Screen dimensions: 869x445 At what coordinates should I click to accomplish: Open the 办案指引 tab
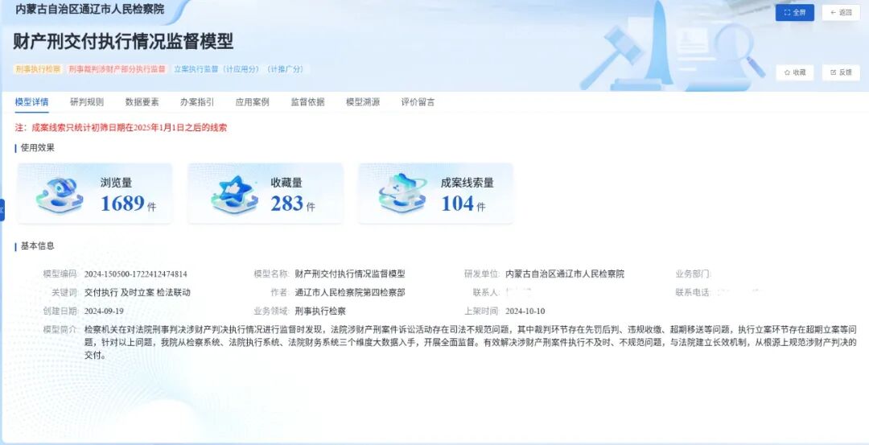(x=197, y=102)
